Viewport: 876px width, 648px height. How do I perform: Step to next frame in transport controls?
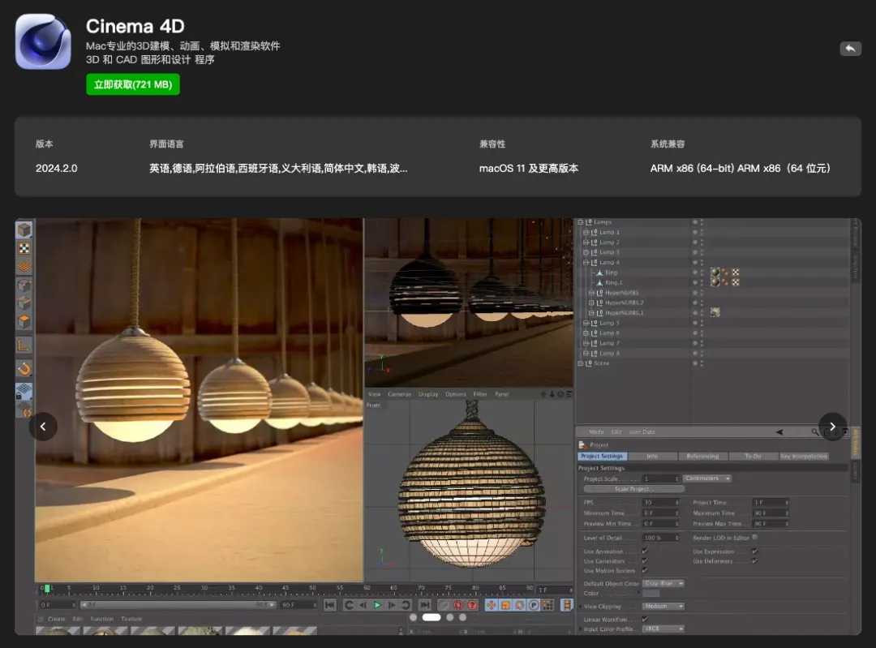coord(391,605)
